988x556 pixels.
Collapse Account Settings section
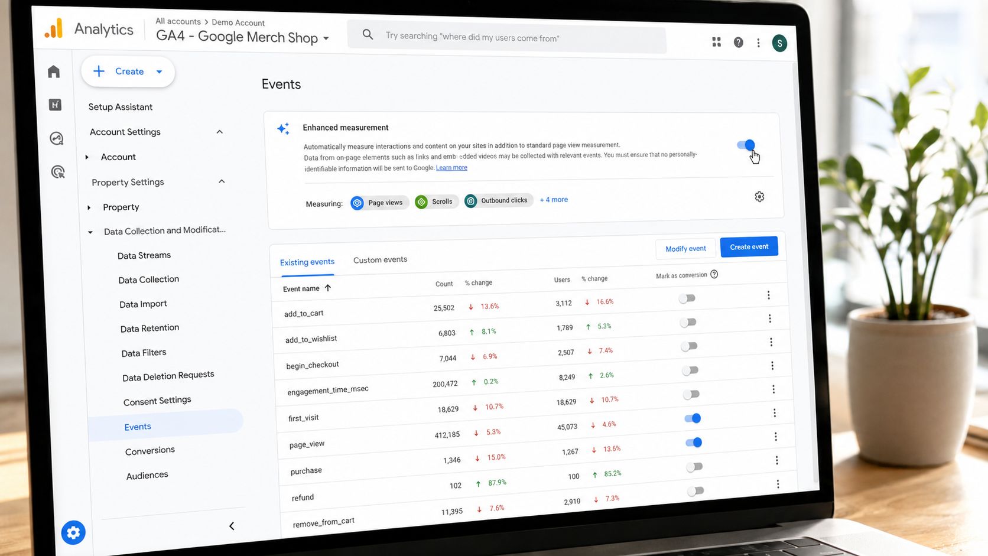point(219,132)
